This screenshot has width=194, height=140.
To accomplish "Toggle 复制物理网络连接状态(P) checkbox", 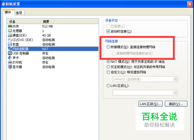I will tap(114, 53).
